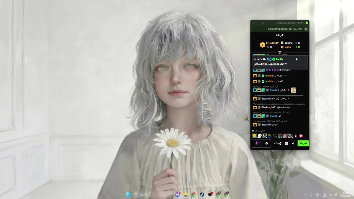Click moderator badge beside 1lwed عيره message
The image size is (354, 199).
[x=255, y=116]
